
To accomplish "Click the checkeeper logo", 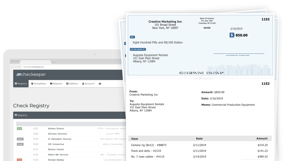I will (31, 74).
